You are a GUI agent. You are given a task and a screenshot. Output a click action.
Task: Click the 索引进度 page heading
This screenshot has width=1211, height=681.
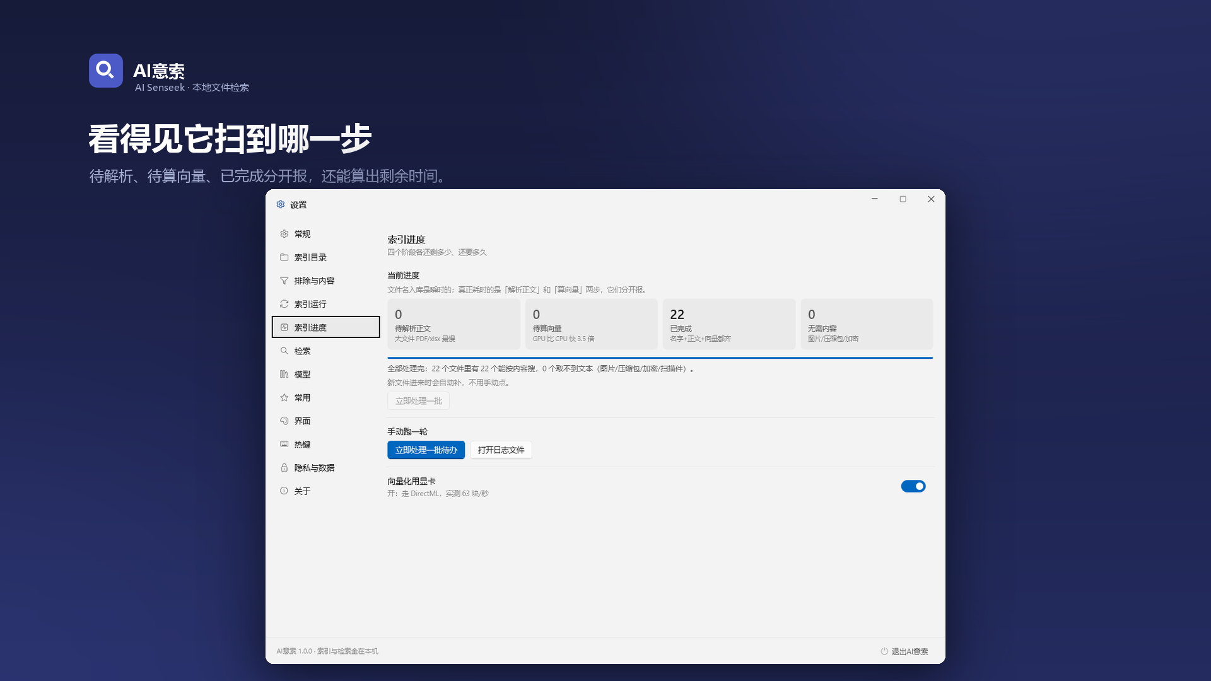click(x=406, y=240)
